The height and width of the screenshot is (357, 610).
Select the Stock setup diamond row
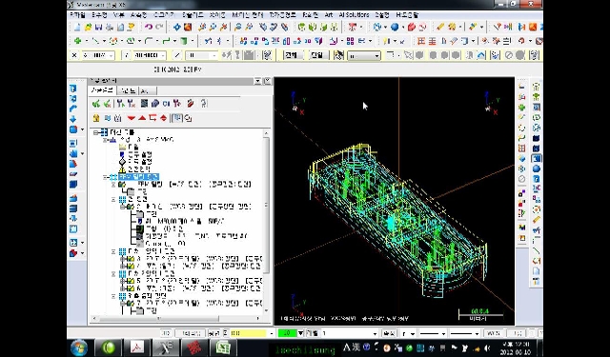point(135,162)
